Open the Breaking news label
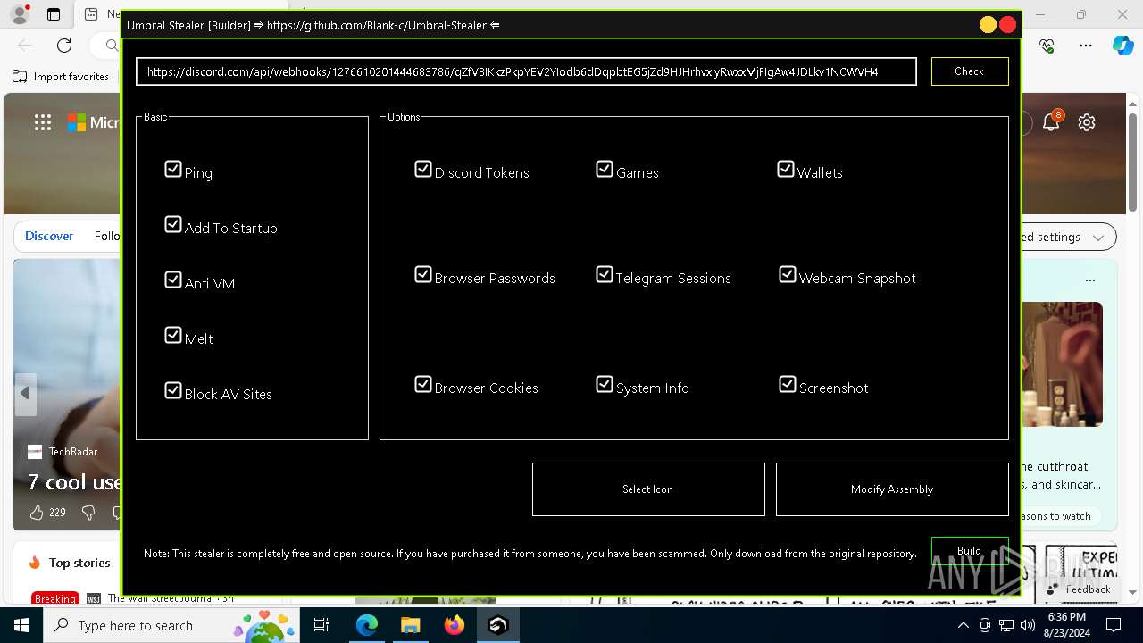 [55, 598]
